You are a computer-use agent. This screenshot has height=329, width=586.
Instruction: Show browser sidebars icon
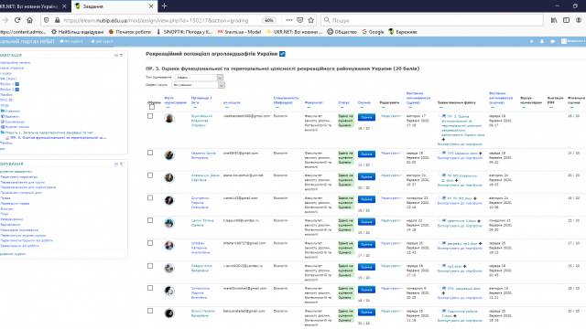[x=566, y=20]
